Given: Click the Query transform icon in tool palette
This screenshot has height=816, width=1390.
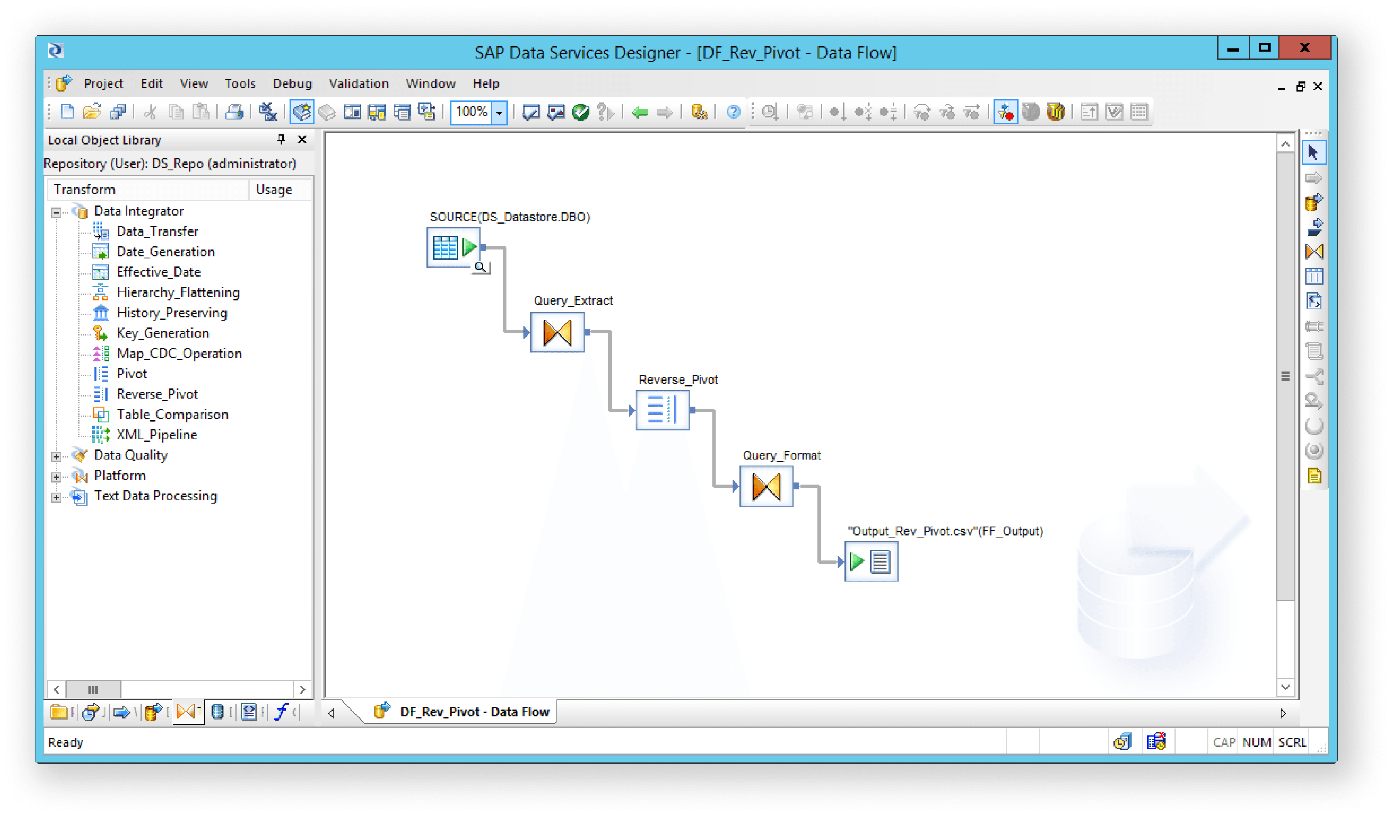Looking at the screenshot, I should tap(1315, 252).
